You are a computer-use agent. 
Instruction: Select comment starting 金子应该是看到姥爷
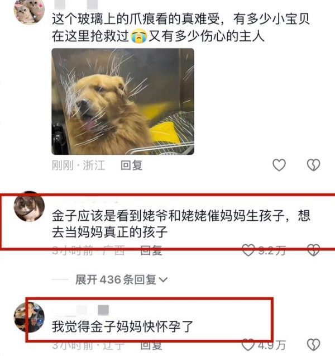click(x=181, y=224)
